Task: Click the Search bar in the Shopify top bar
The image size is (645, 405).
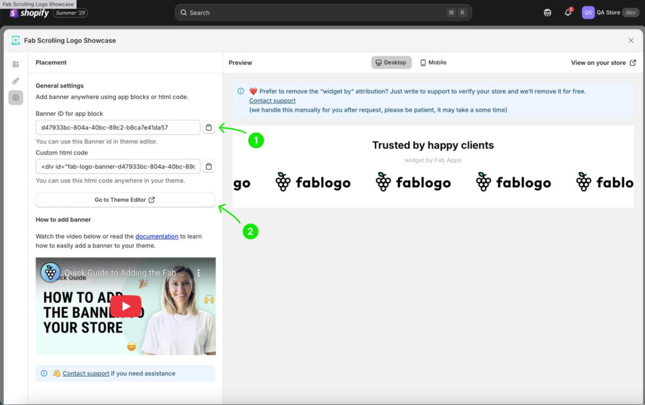Action: pos(323,13)
